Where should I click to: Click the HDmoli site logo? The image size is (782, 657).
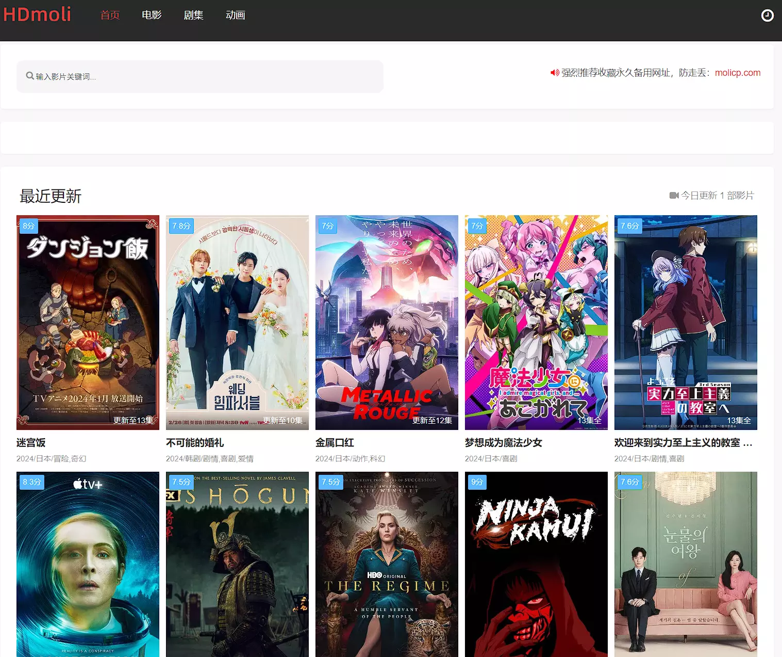[x=37, y=14]
